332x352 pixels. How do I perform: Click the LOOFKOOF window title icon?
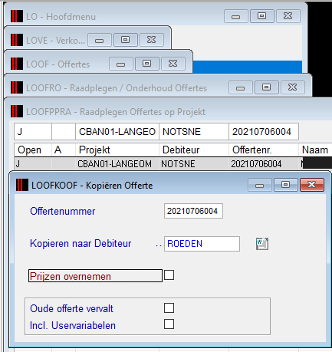point(22,185)
